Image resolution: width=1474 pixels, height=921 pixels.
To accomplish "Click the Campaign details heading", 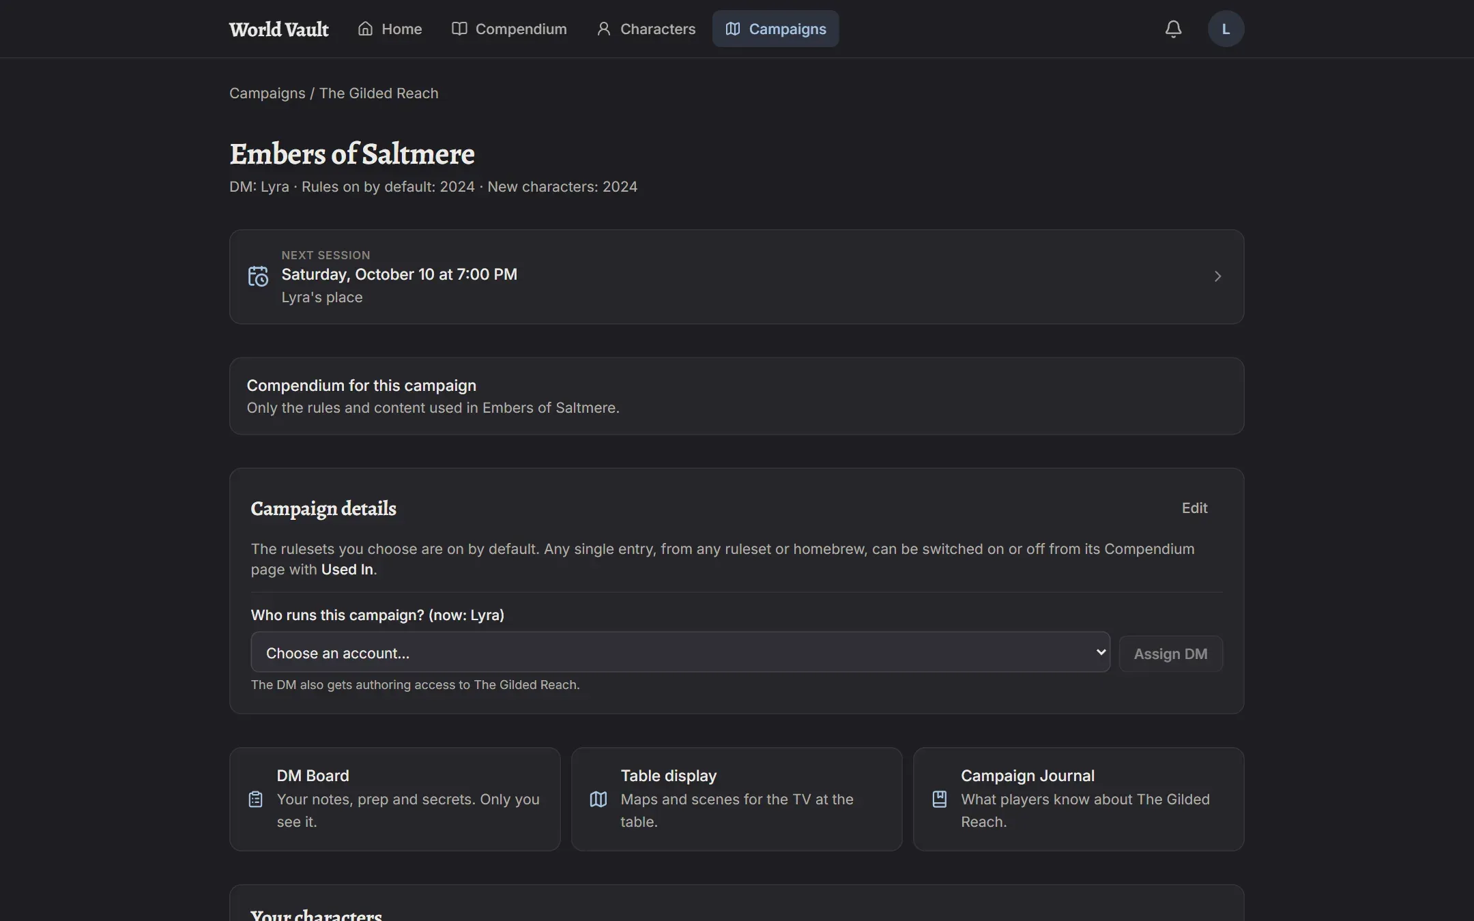I will (x=323, y=509).
